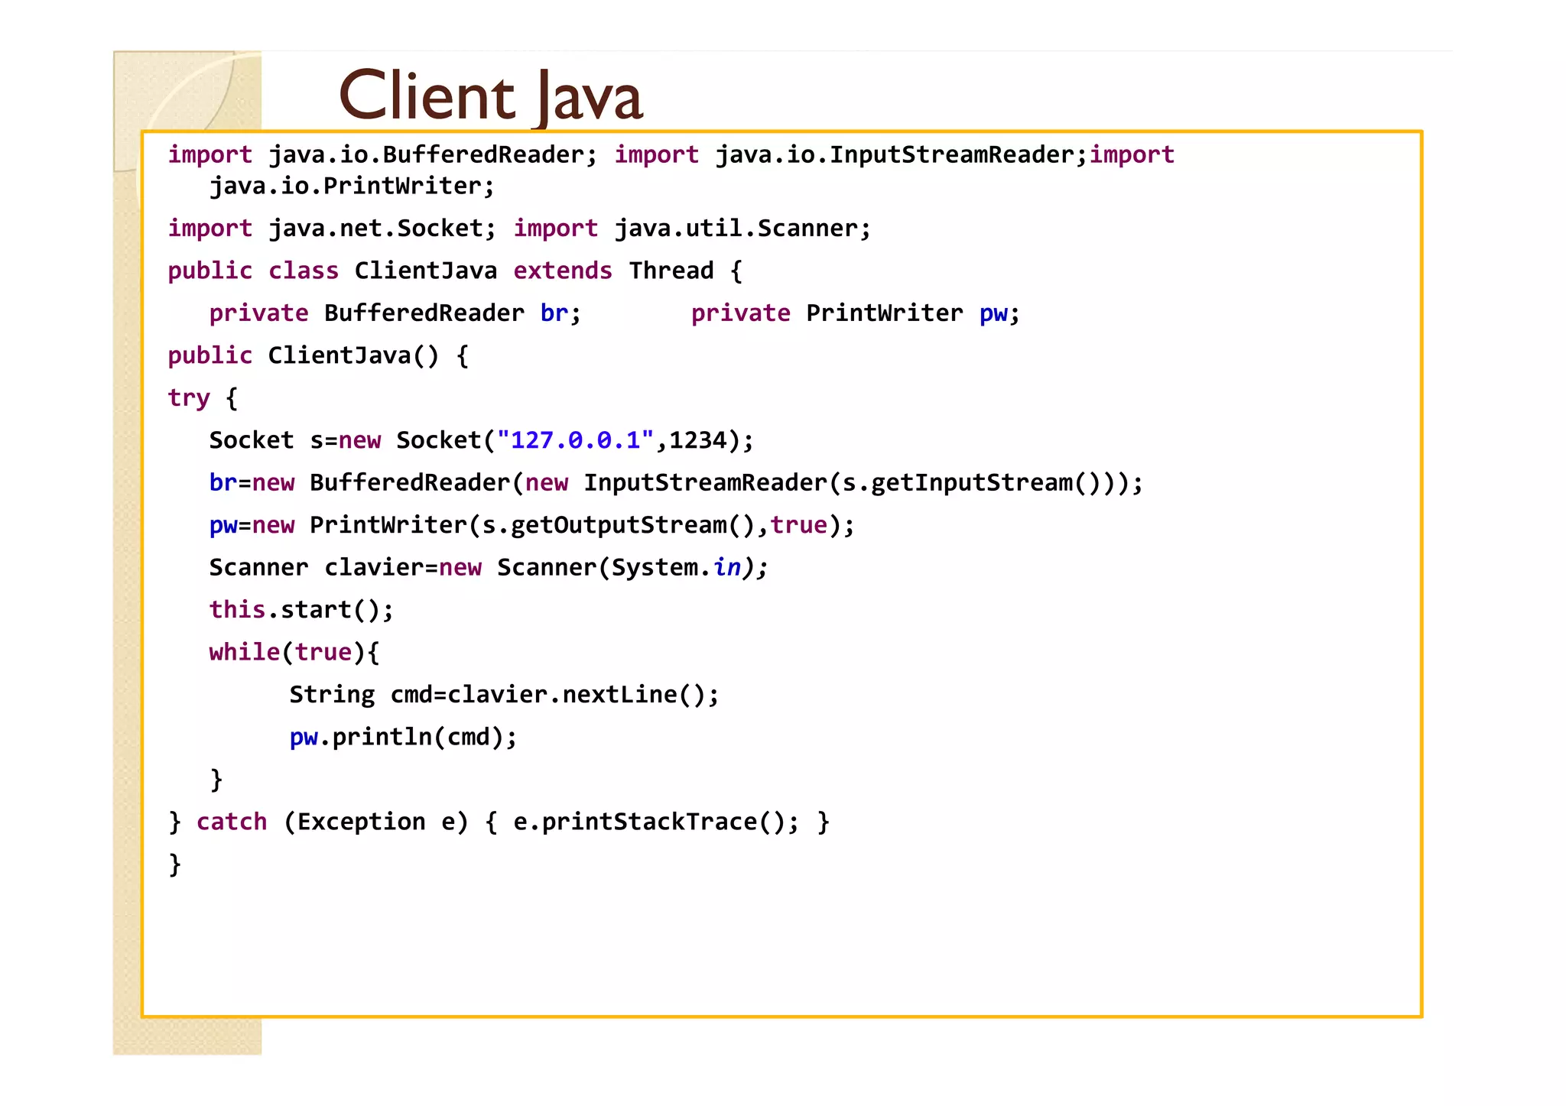This screenshot has height=1106, width=1566.
Task: Click the "try {" line
Action: pyautogui.click(x=203, y=398)
